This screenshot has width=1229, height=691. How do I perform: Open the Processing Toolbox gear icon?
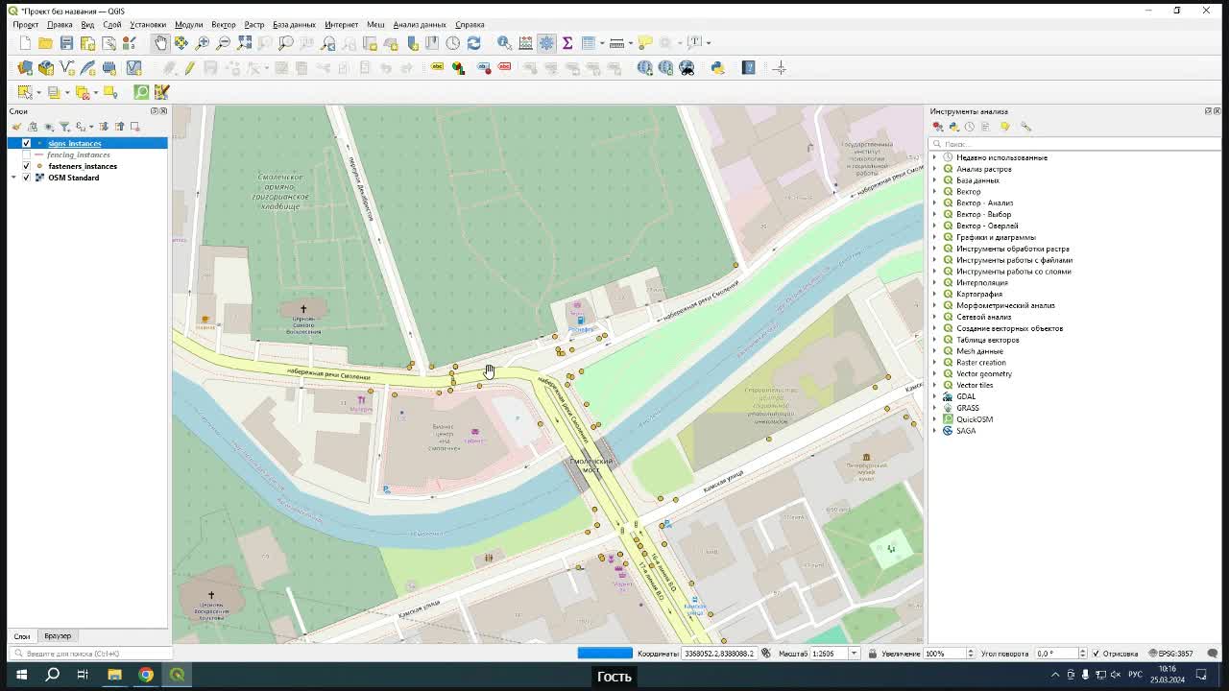(x=546, y=43)
